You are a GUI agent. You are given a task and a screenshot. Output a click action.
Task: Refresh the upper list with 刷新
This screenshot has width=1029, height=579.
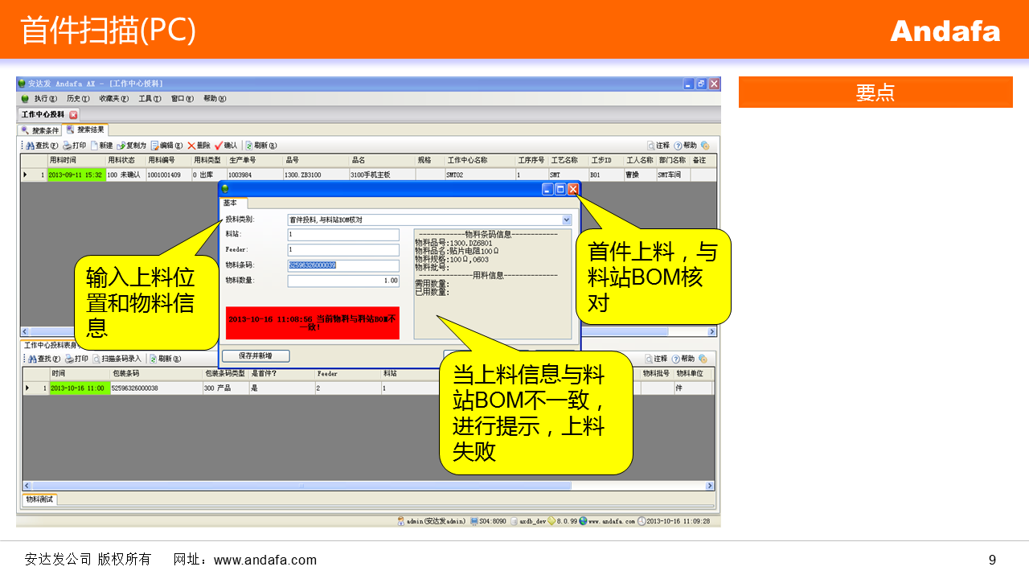[260, 146]
